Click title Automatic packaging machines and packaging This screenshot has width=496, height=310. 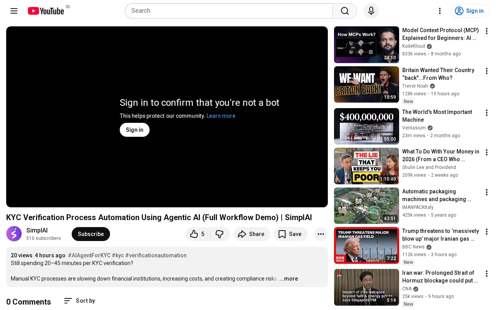(437, 195)
